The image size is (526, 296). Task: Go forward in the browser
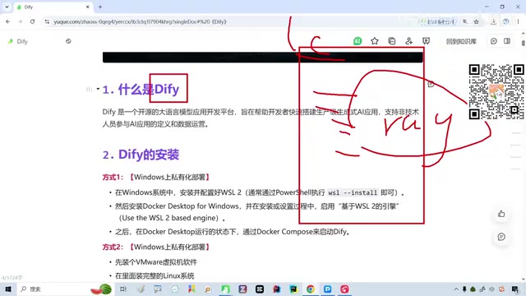(20, 21)
